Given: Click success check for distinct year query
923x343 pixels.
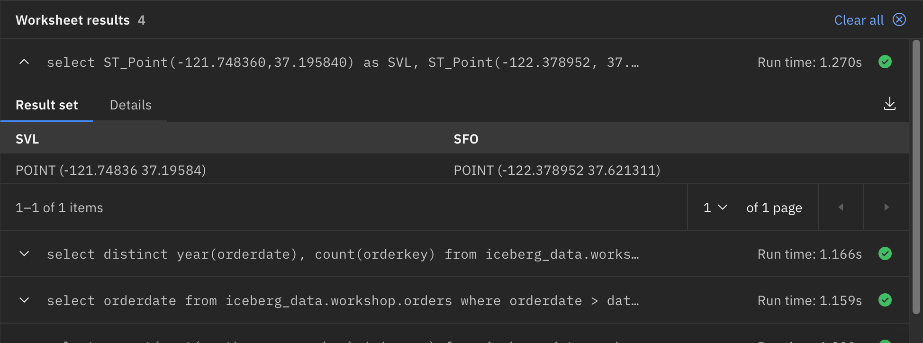Looking at the screenshot, I should point(885,253).
